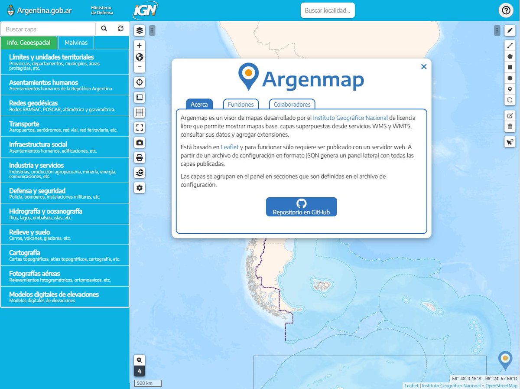The height and width of the screenshot is (389, 520).
Task: Zoom in with the plus button
Action: click(140, 46)
